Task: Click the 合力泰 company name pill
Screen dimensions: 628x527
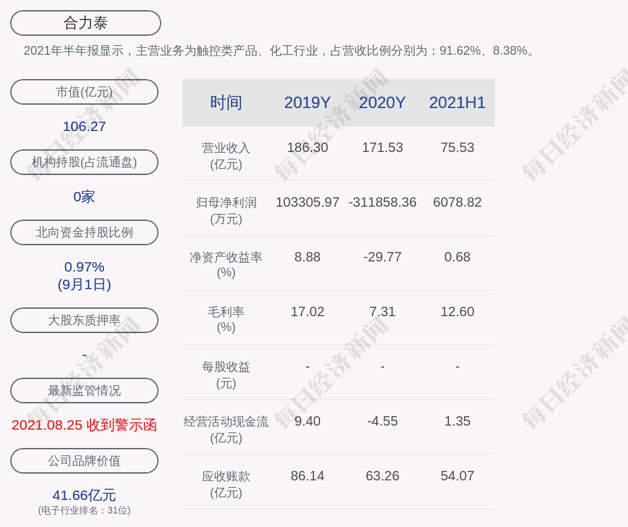Action: coord(86,23)
